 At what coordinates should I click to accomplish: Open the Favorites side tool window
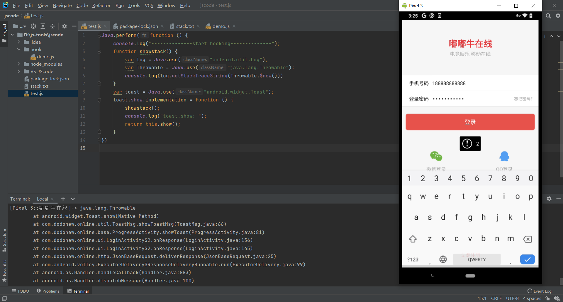coord(4,271)
